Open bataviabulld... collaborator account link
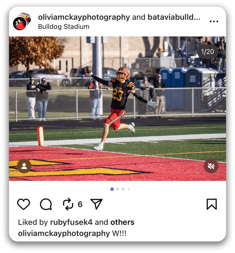Viewport: 235px width, 253px height. coord(174,17)
